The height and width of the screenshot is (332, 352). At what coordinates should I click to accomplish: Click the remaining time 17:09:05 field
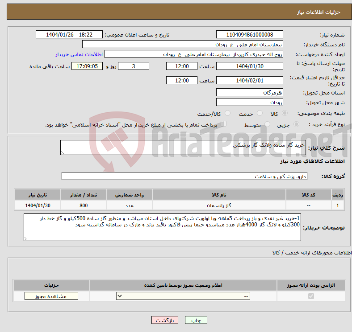tap(87, 66)
